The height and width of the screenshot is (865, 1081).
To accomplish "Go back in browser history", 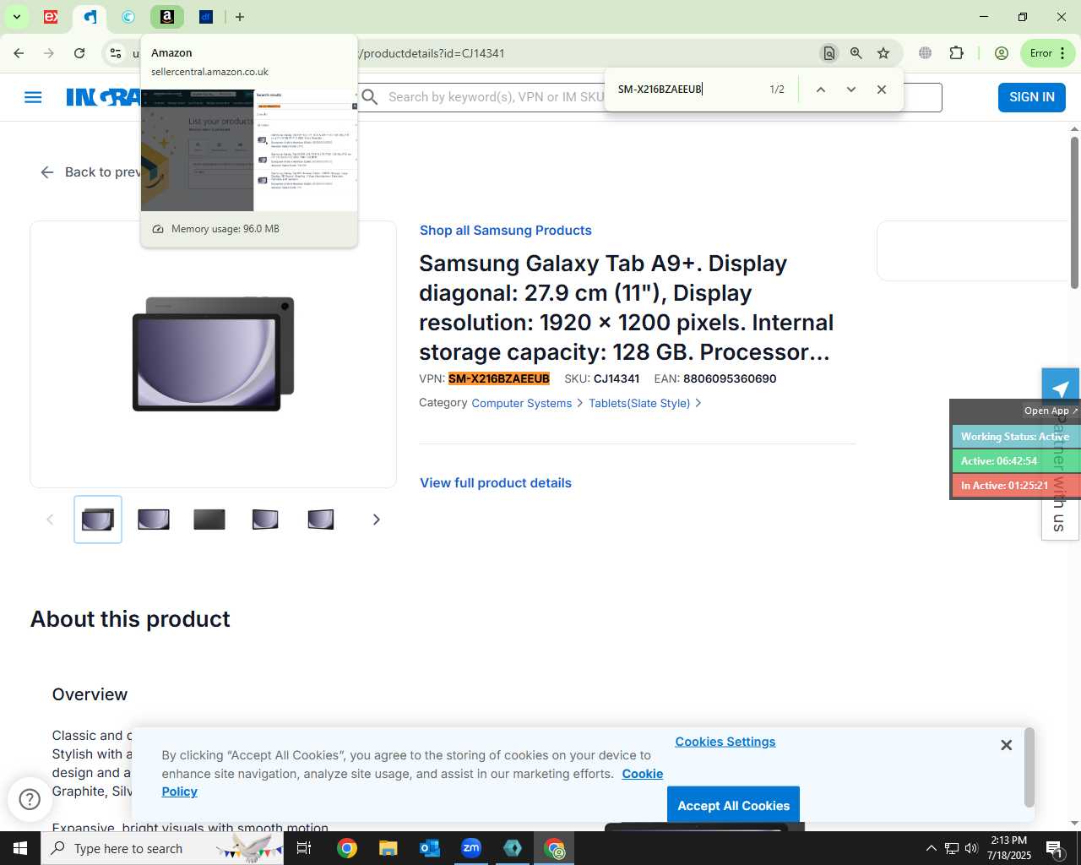I will pyautogui.click(x=19, y=53).
